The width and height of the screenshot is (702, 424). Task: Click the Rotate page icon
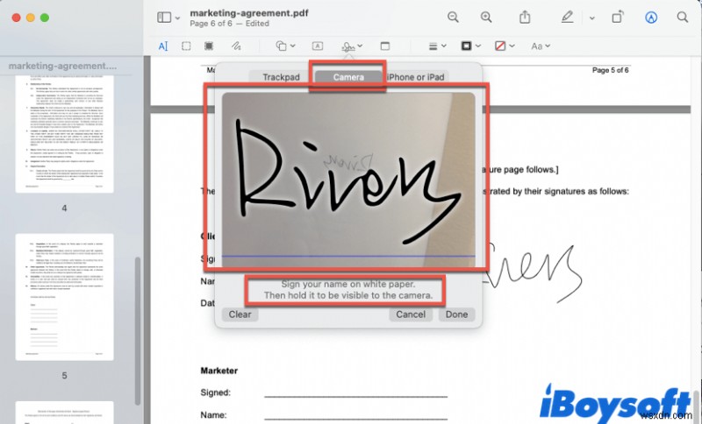pyautogui.click(x=618, y=18)
